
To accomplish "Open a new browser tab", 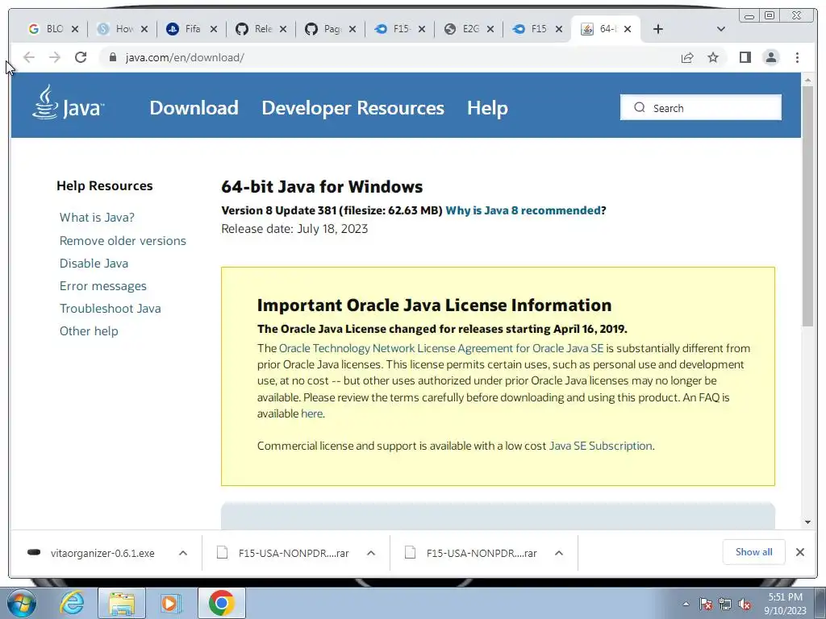I will (x=658, y=29).
